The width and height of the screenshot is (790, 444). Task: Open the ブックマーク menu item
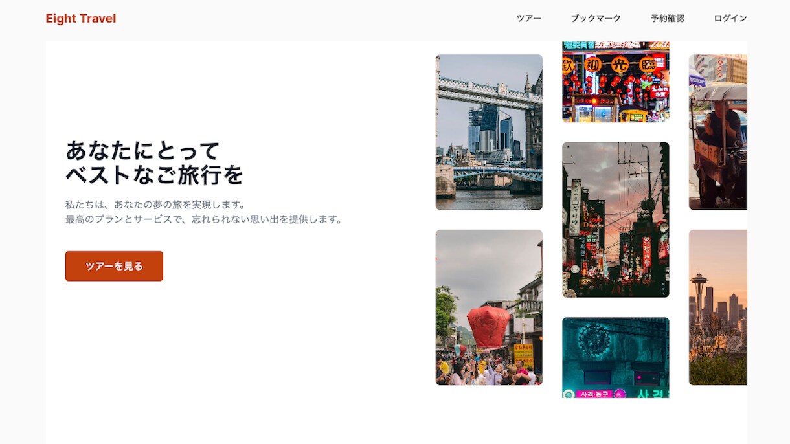(596, 19)
